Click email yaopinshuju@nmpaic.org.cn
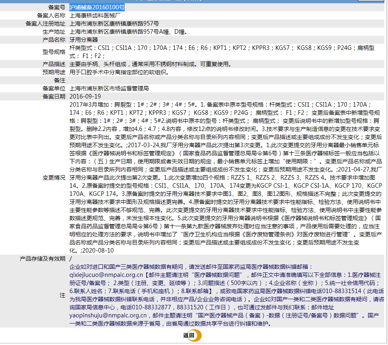388x345 pixels. [108, 315]
